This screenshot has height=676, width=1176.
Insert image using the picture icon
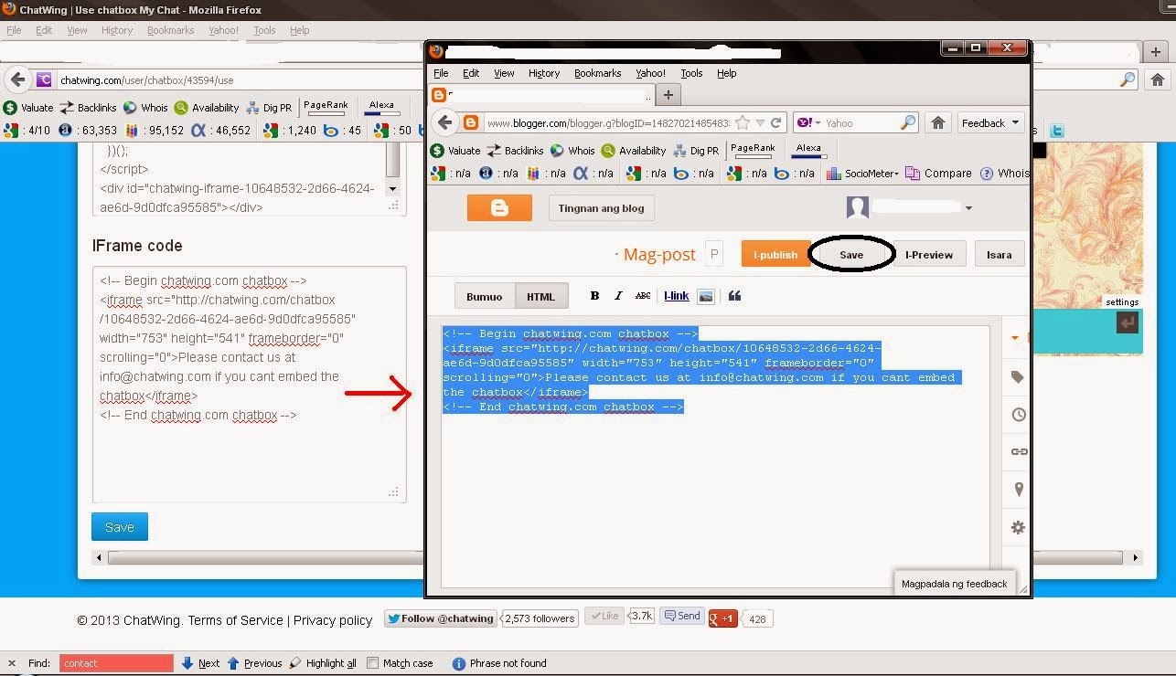point(705,296)
